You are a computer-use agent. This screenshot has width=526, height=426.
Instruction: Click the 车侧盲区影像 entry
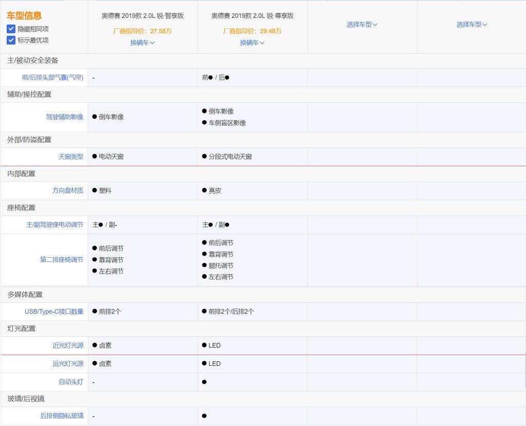pyautogui.click(x=224, y=123)
